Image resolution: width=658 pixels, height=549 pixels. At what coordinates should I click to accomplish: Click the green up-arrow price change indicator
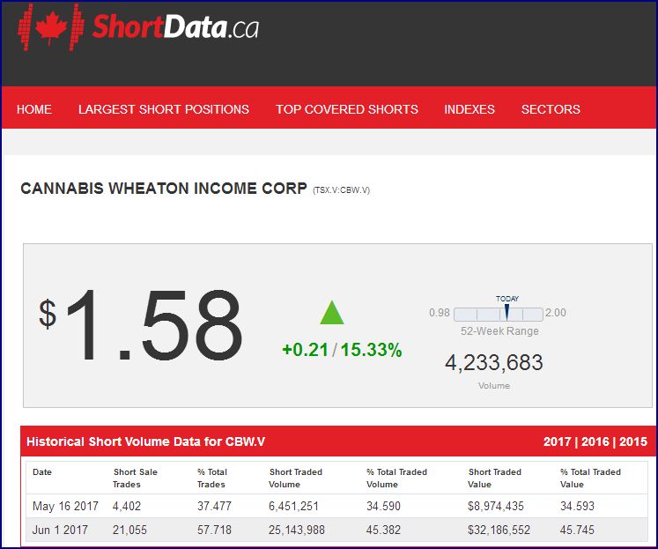click(x=332, y=312)
